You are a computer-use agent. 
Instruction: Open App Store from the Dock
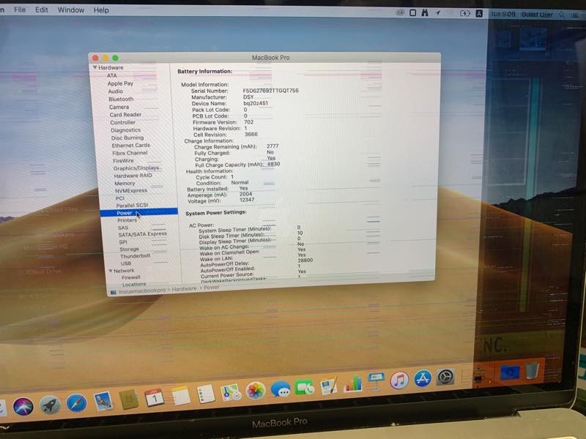[423, 378]
